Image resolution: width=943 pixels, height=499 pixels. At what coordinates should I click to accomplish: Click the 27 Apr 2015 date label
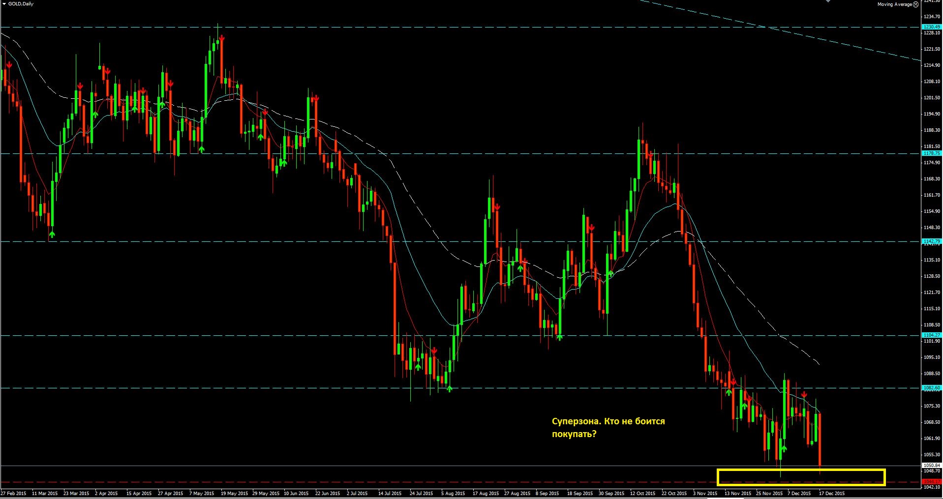pyautogui.click(x=171, y=493)
